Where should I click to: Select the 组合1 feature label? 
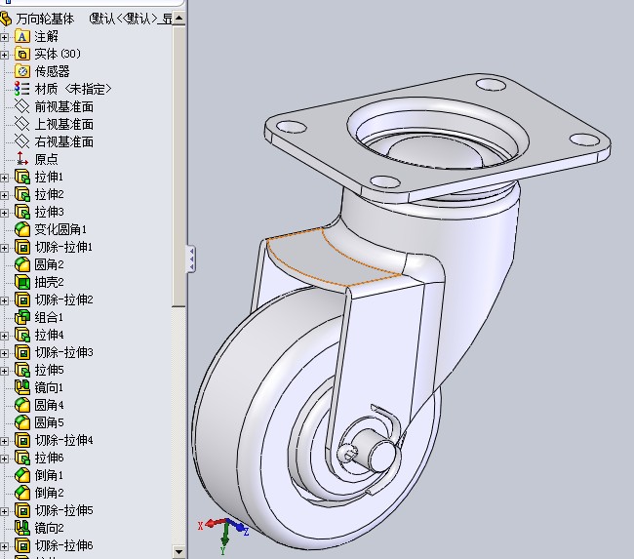click(49, 317)
